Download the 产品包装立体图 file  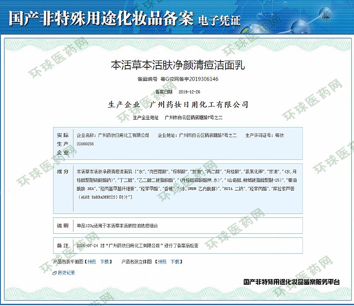tap(175, 262)
